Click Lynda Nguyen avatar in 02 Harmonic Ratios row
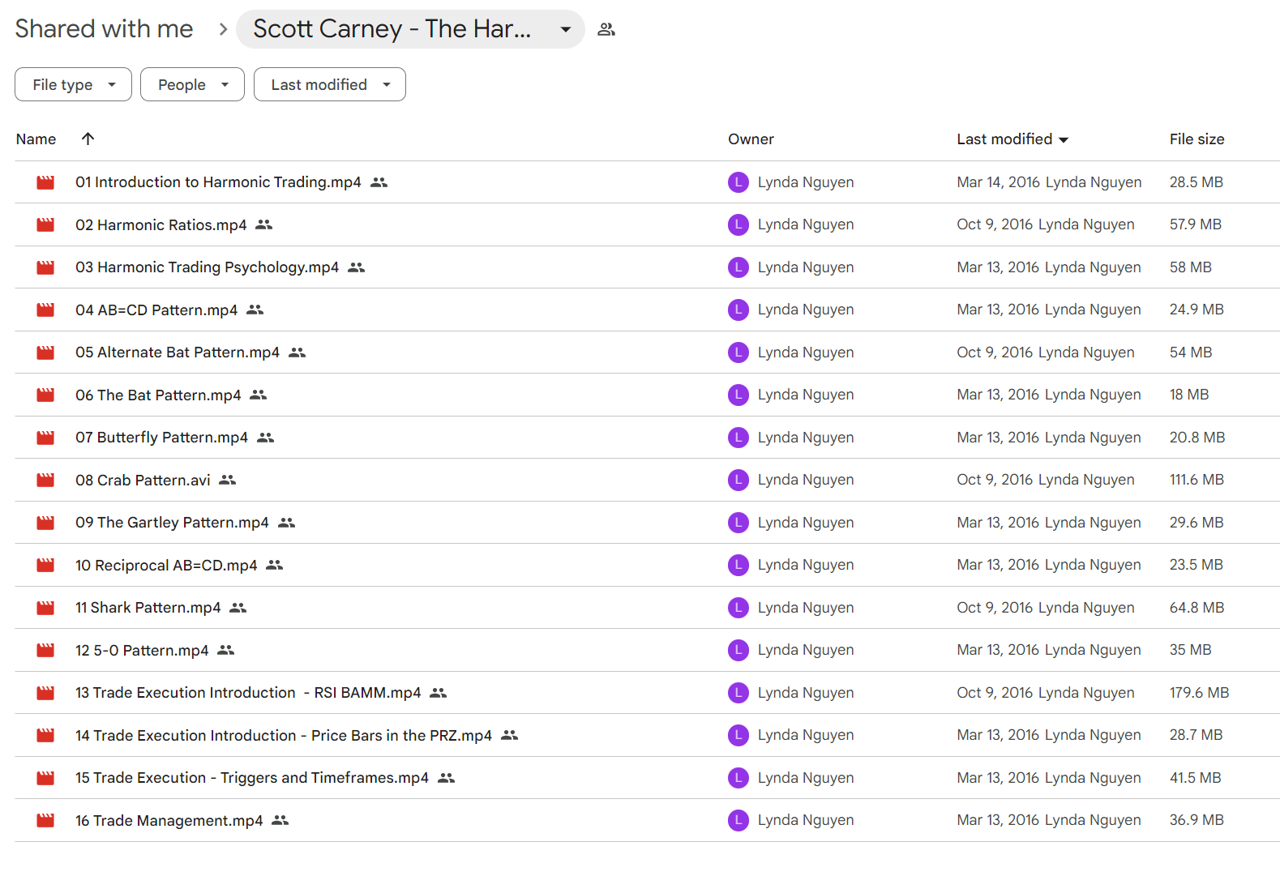Image resolution: width=1280 pixels, height=876 pixels. (x=738, y=224)
